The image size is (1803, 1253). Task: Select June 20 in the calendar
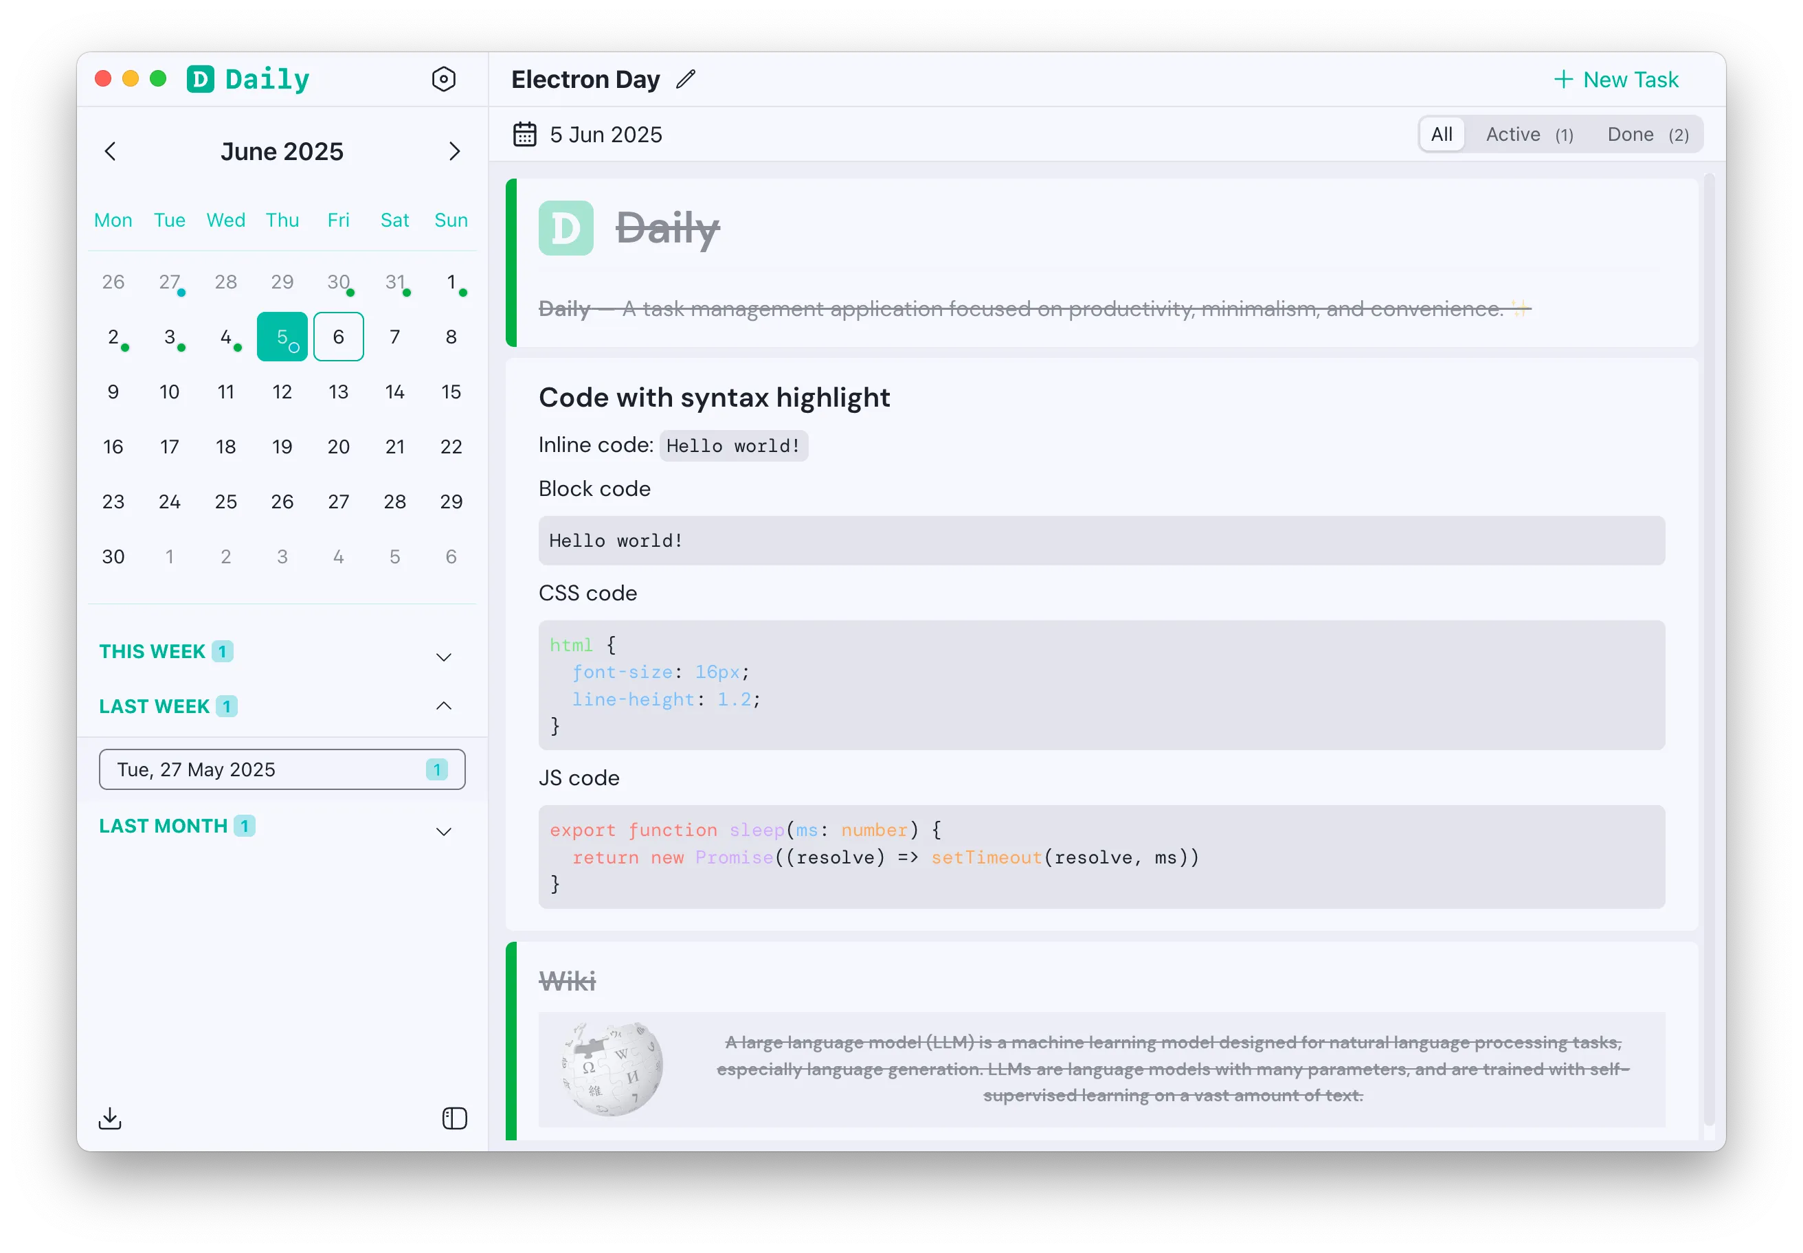pyautogui.click(x=339, y=447)
